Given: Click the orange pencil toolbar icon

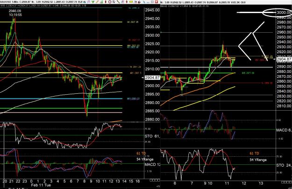Looking at the screenshot, I should coord(97,2).
